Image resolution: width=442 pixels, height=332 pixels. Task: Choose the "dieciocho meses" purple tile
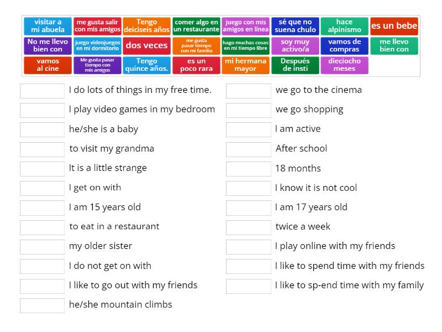(346, 65)
